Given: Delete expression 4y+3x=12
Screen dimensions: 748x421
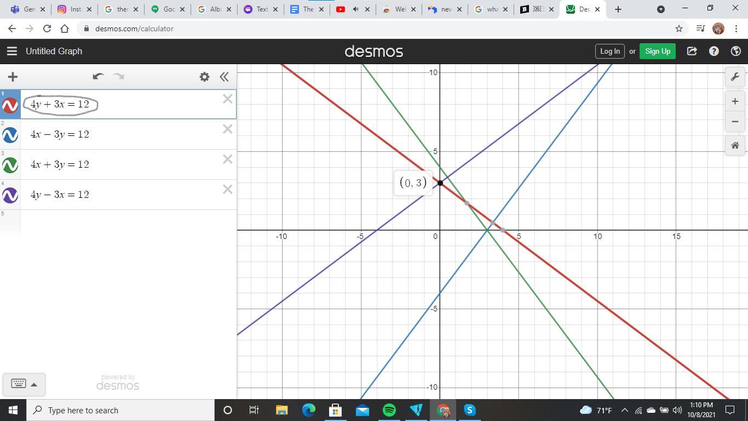Looking at the screenshot, I should (227, 99).
